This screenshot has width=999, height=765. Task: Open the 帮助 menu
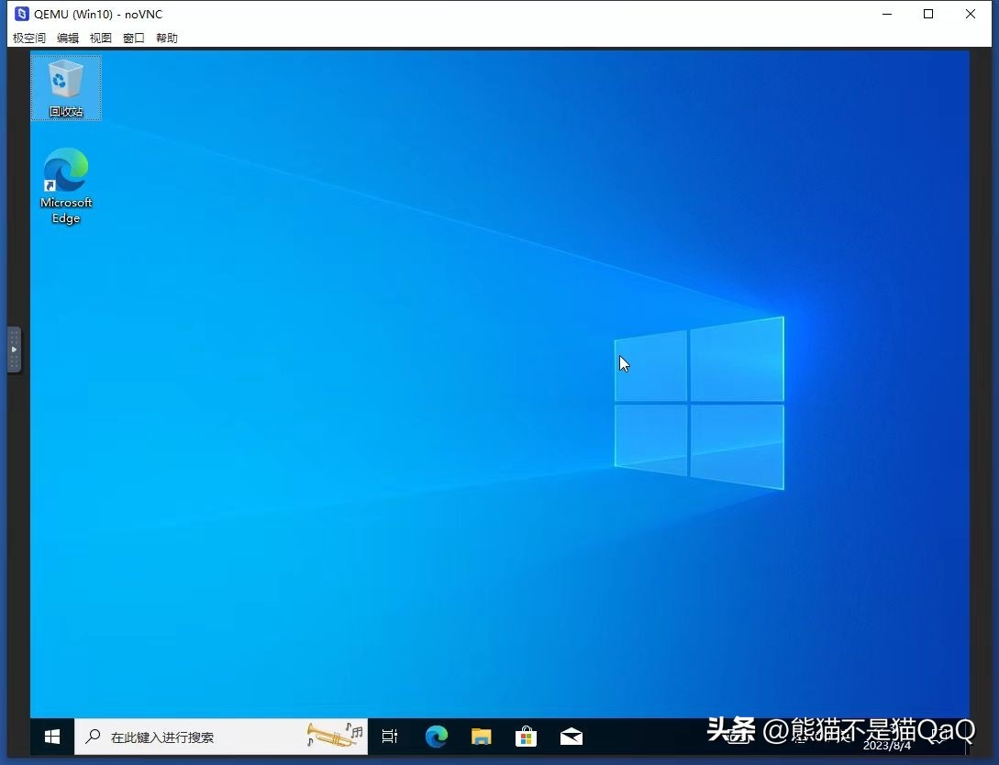tap(167, 39)
